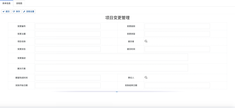
Task: Click the 期望完成时间 label
Action: coord(21,78)
